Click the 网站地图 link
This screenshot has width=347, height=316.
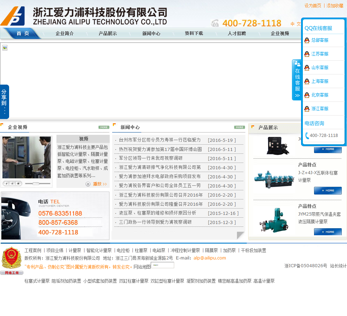pos(142,267)
